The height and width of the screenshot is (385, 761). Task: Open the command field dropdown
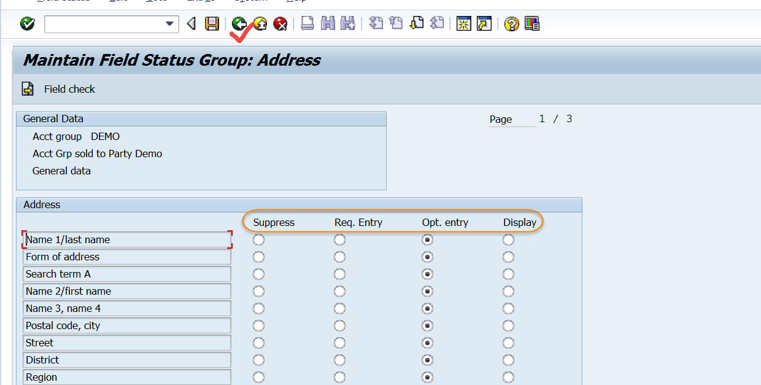point(169,23)
